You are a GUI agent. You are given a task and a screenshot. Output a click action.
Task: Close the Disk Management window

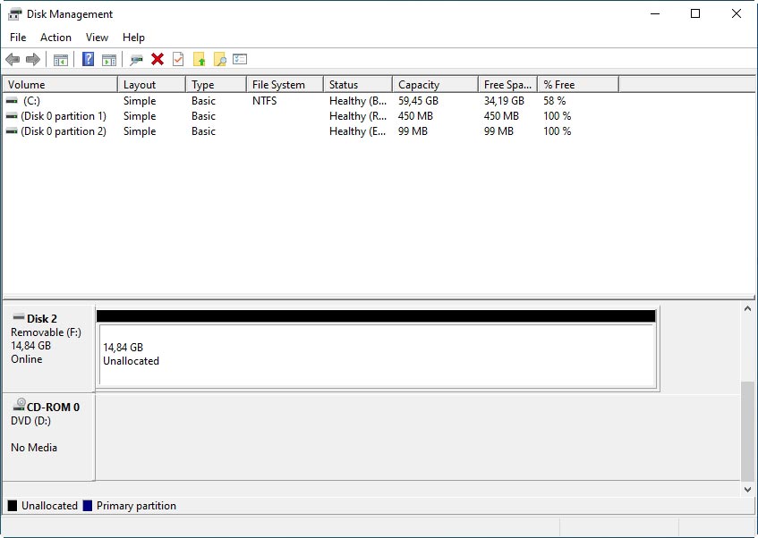coord(737,13)
